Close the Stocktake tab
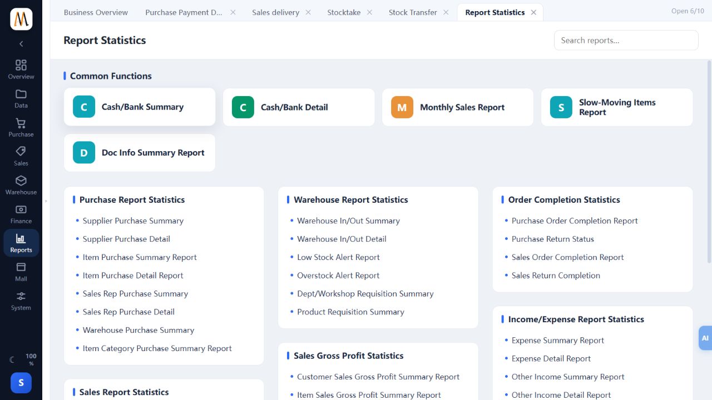 pyautogui.click(x=369, y=12)
